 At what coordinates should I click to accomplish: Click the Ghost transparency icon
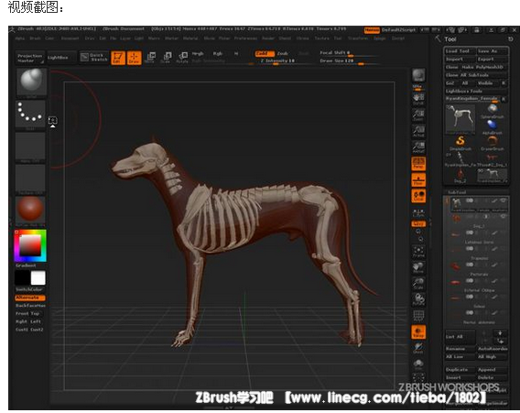click(x=418, y=348)
